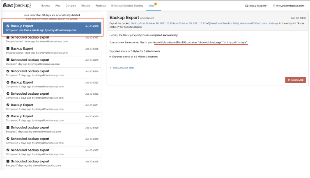Select the Jobs tab
310x178 pixels.
pos(151,5)
